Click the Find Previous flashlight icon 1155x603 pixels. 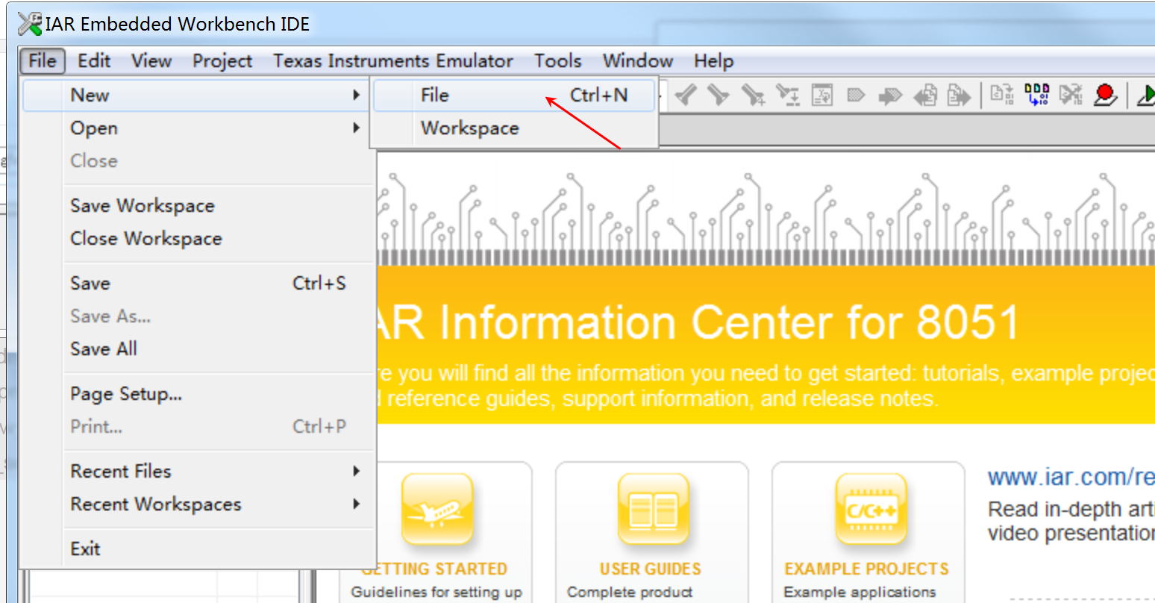tap(686, 95)
